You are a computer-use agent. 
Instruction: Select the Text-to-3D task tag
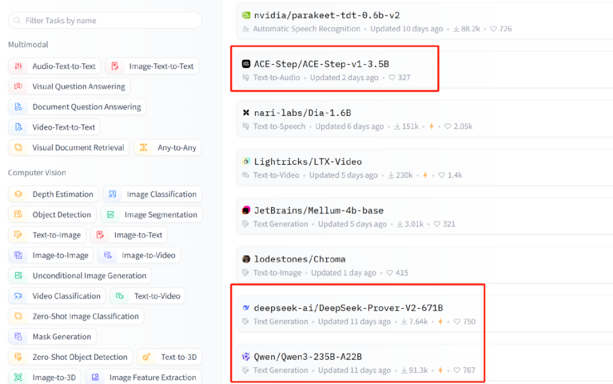(x=170, y=357)
